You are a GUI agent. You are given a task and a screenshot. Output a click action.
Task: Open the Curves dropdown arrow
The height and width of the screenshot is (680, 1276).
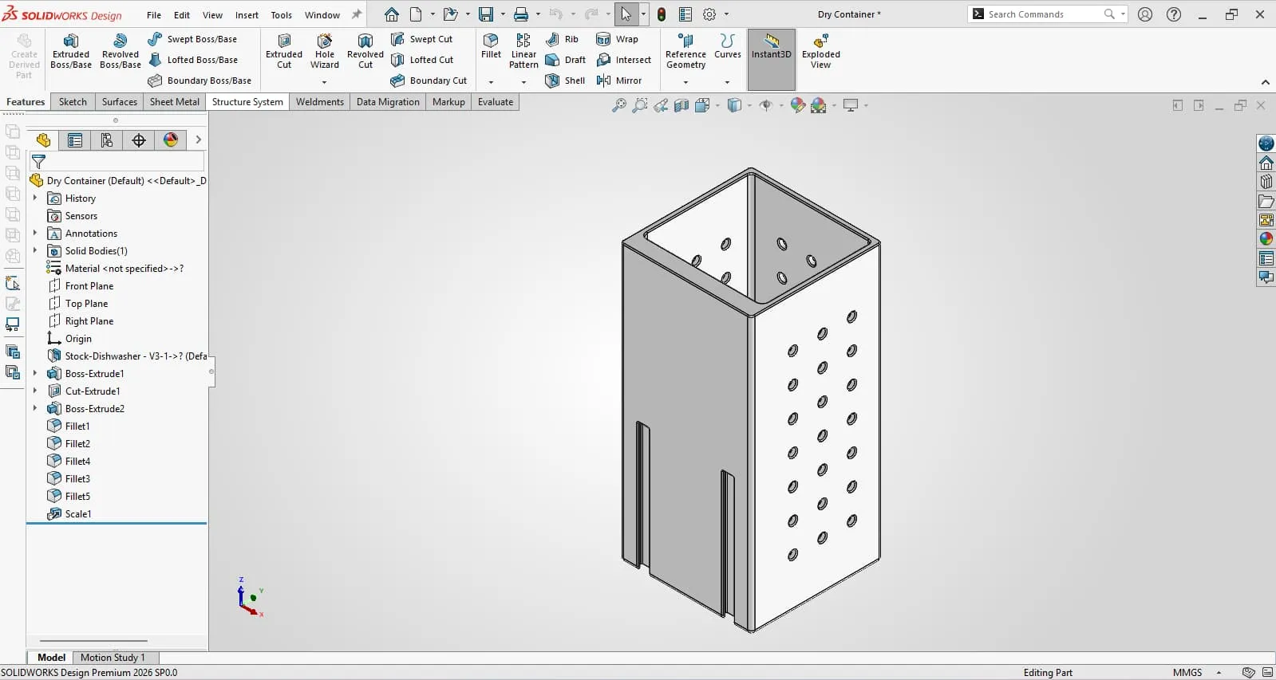coord(727,82)
